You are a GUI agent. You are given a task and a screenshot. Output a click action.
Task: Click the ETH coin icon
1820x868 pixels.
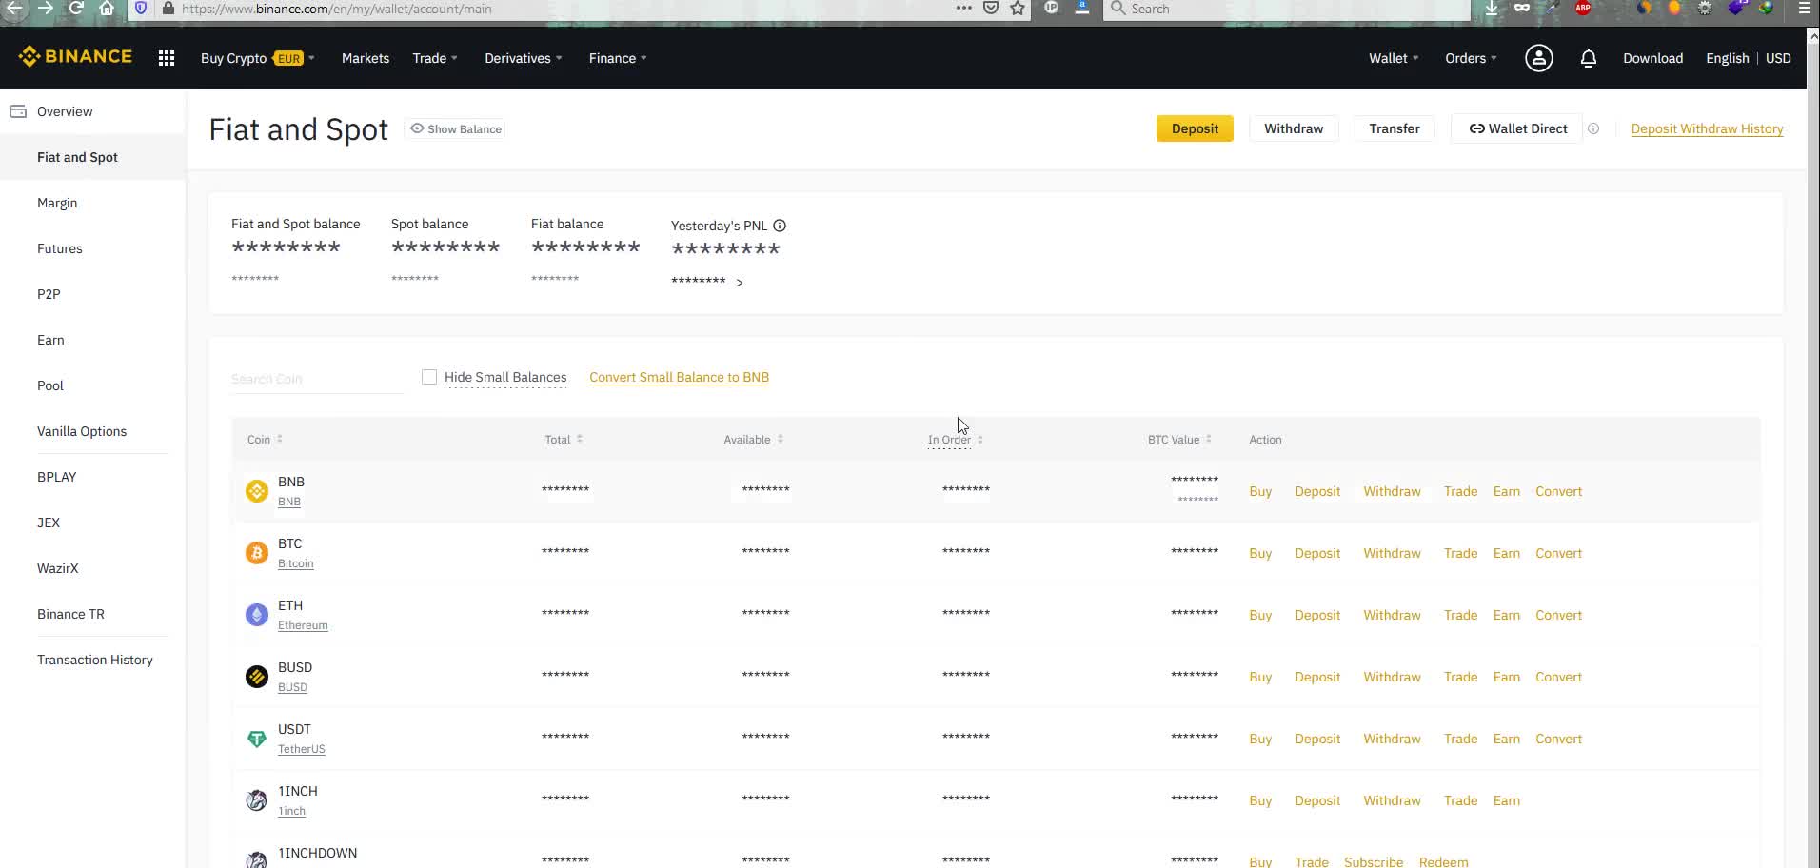256,615
